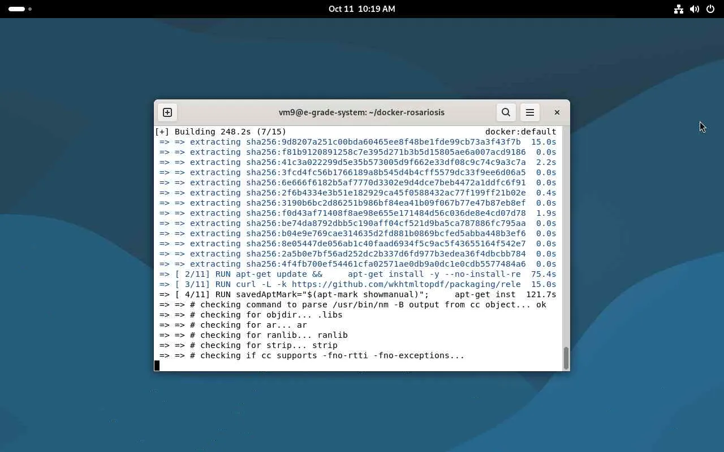
Task: Select the extracting line with hash sha256:3190b6bc2d86
Action: point(357,203)
